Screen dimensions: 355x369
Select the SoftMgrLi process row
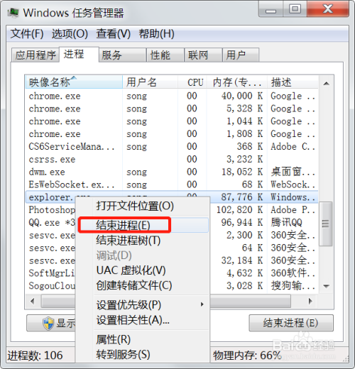[x=50, y=273]
